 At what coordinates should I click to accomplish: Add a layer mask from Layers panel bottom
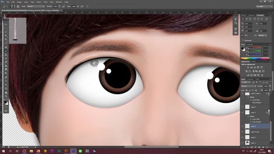pos(252,147)
